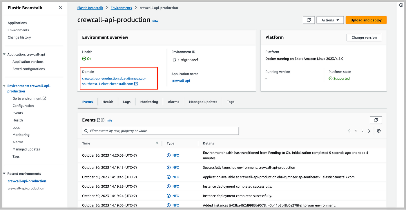Open Alarms in sidebar

click(x=18, y=142)
